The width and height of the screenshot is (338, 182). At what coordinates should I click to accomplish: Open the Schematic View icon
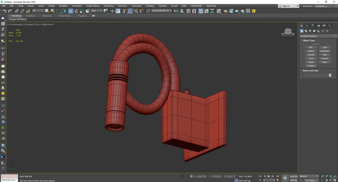(x=212, y=11)
